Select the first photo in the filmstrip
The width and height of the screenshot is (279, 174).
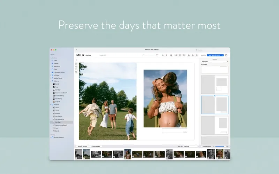click(x=78, y=154)
